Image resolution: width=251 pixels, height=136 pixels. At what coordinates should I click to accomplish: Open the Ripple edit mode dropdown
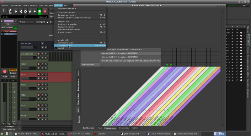click(26, 22)
